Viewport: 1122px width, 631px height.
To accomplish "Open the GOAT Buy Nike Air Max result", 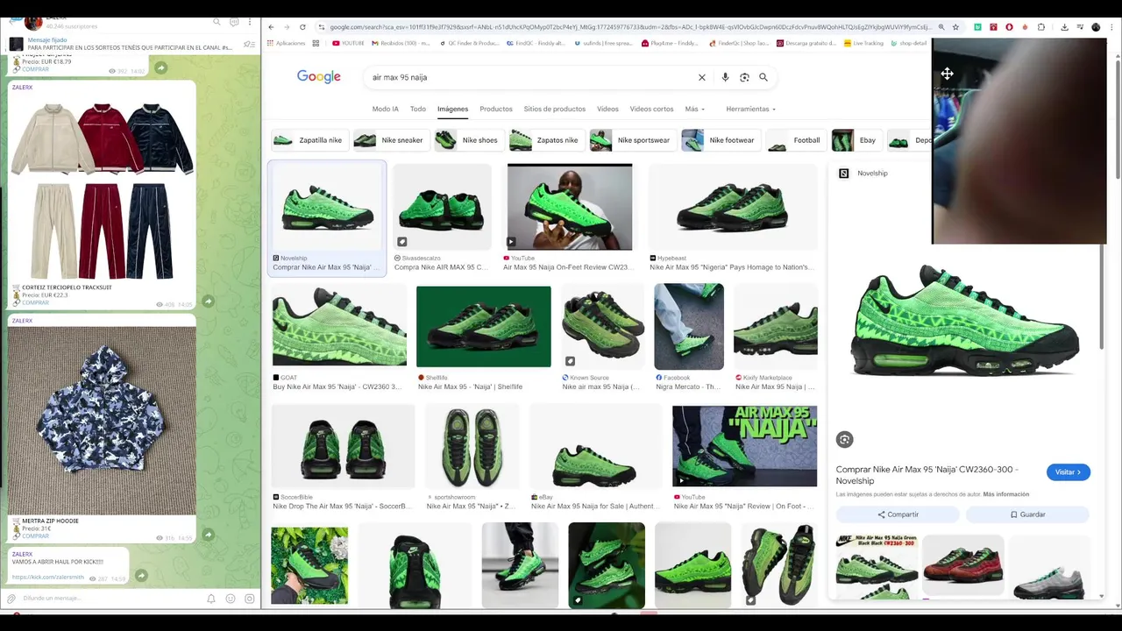I will click(x=339, y=326).
